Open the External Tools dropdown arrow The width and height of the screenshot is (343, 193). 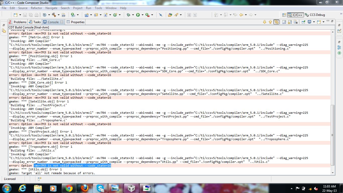click(x=152, y=15)
